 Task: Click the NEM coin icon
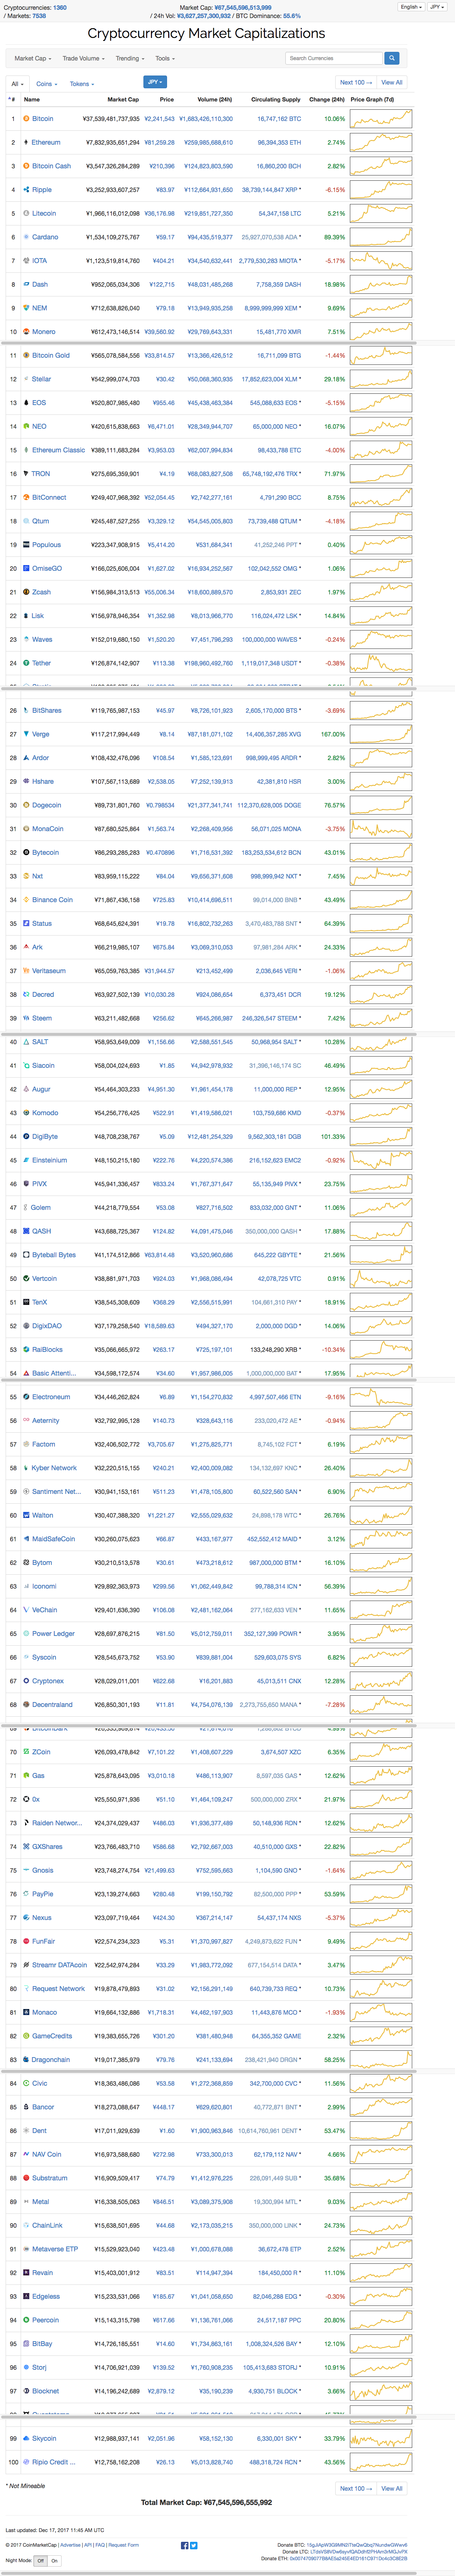coord(26,308)
